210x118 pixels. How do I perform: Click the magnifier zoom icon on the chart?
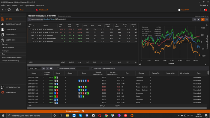pyautogui.click(x=207, y=25)
